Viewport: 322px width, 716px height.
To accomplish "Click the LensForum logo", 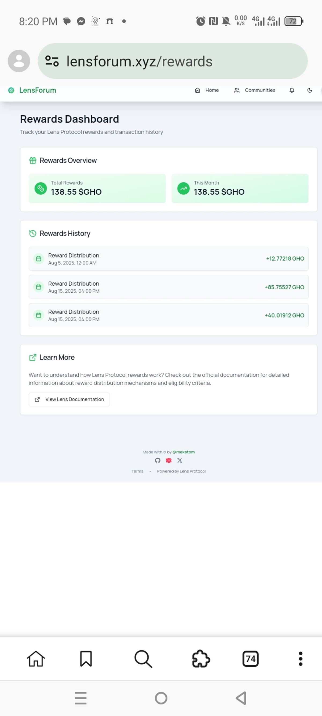I will [32, 90].
